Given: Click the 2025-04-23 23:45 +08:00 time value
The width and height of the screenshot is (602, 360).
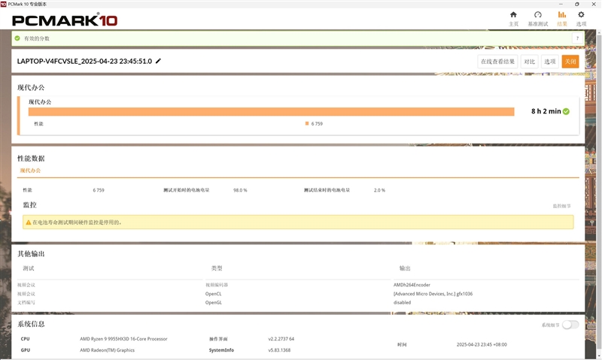Looking at the screenshot, I should click(482, 345).
